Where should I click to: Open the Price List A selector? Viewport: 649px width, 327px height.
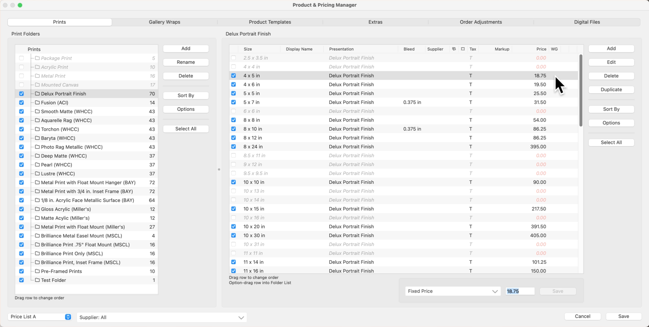coord(40,317)
